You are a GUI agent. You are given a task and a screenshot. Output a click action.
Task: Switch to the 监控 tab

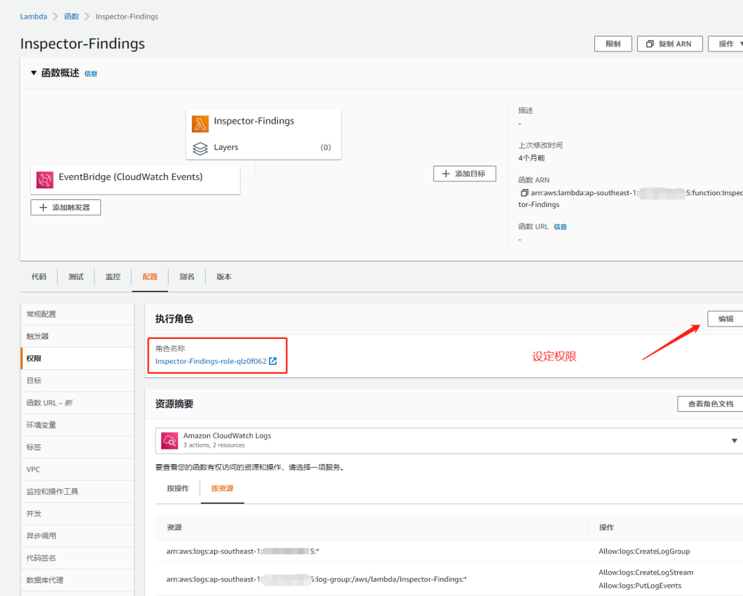(x=113, y=277)
